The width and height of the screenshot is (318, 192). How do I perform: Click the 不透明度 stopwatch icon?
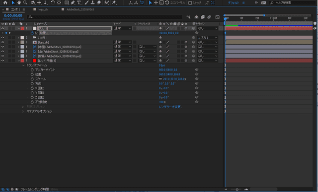point(32,102)
